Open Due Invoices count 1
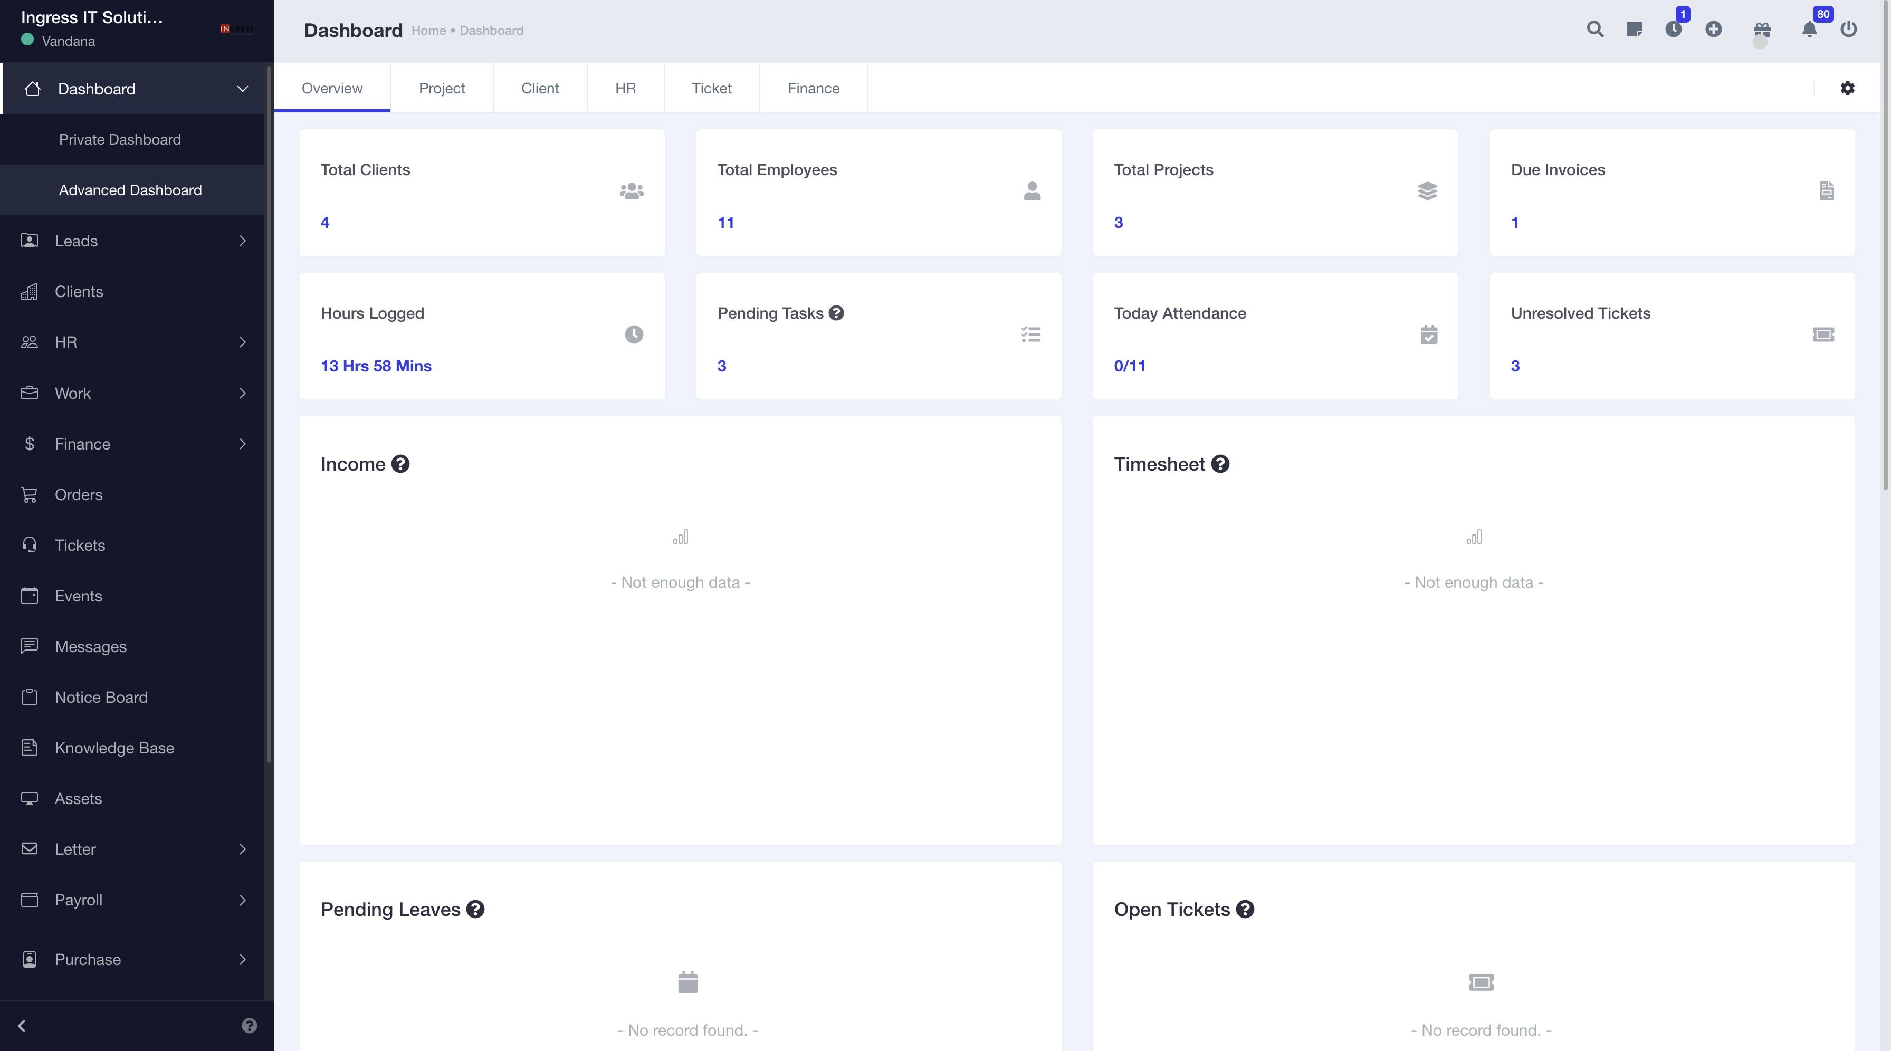The image size is (1891, 1051). pyautogui.click(x=1515, y=222)
